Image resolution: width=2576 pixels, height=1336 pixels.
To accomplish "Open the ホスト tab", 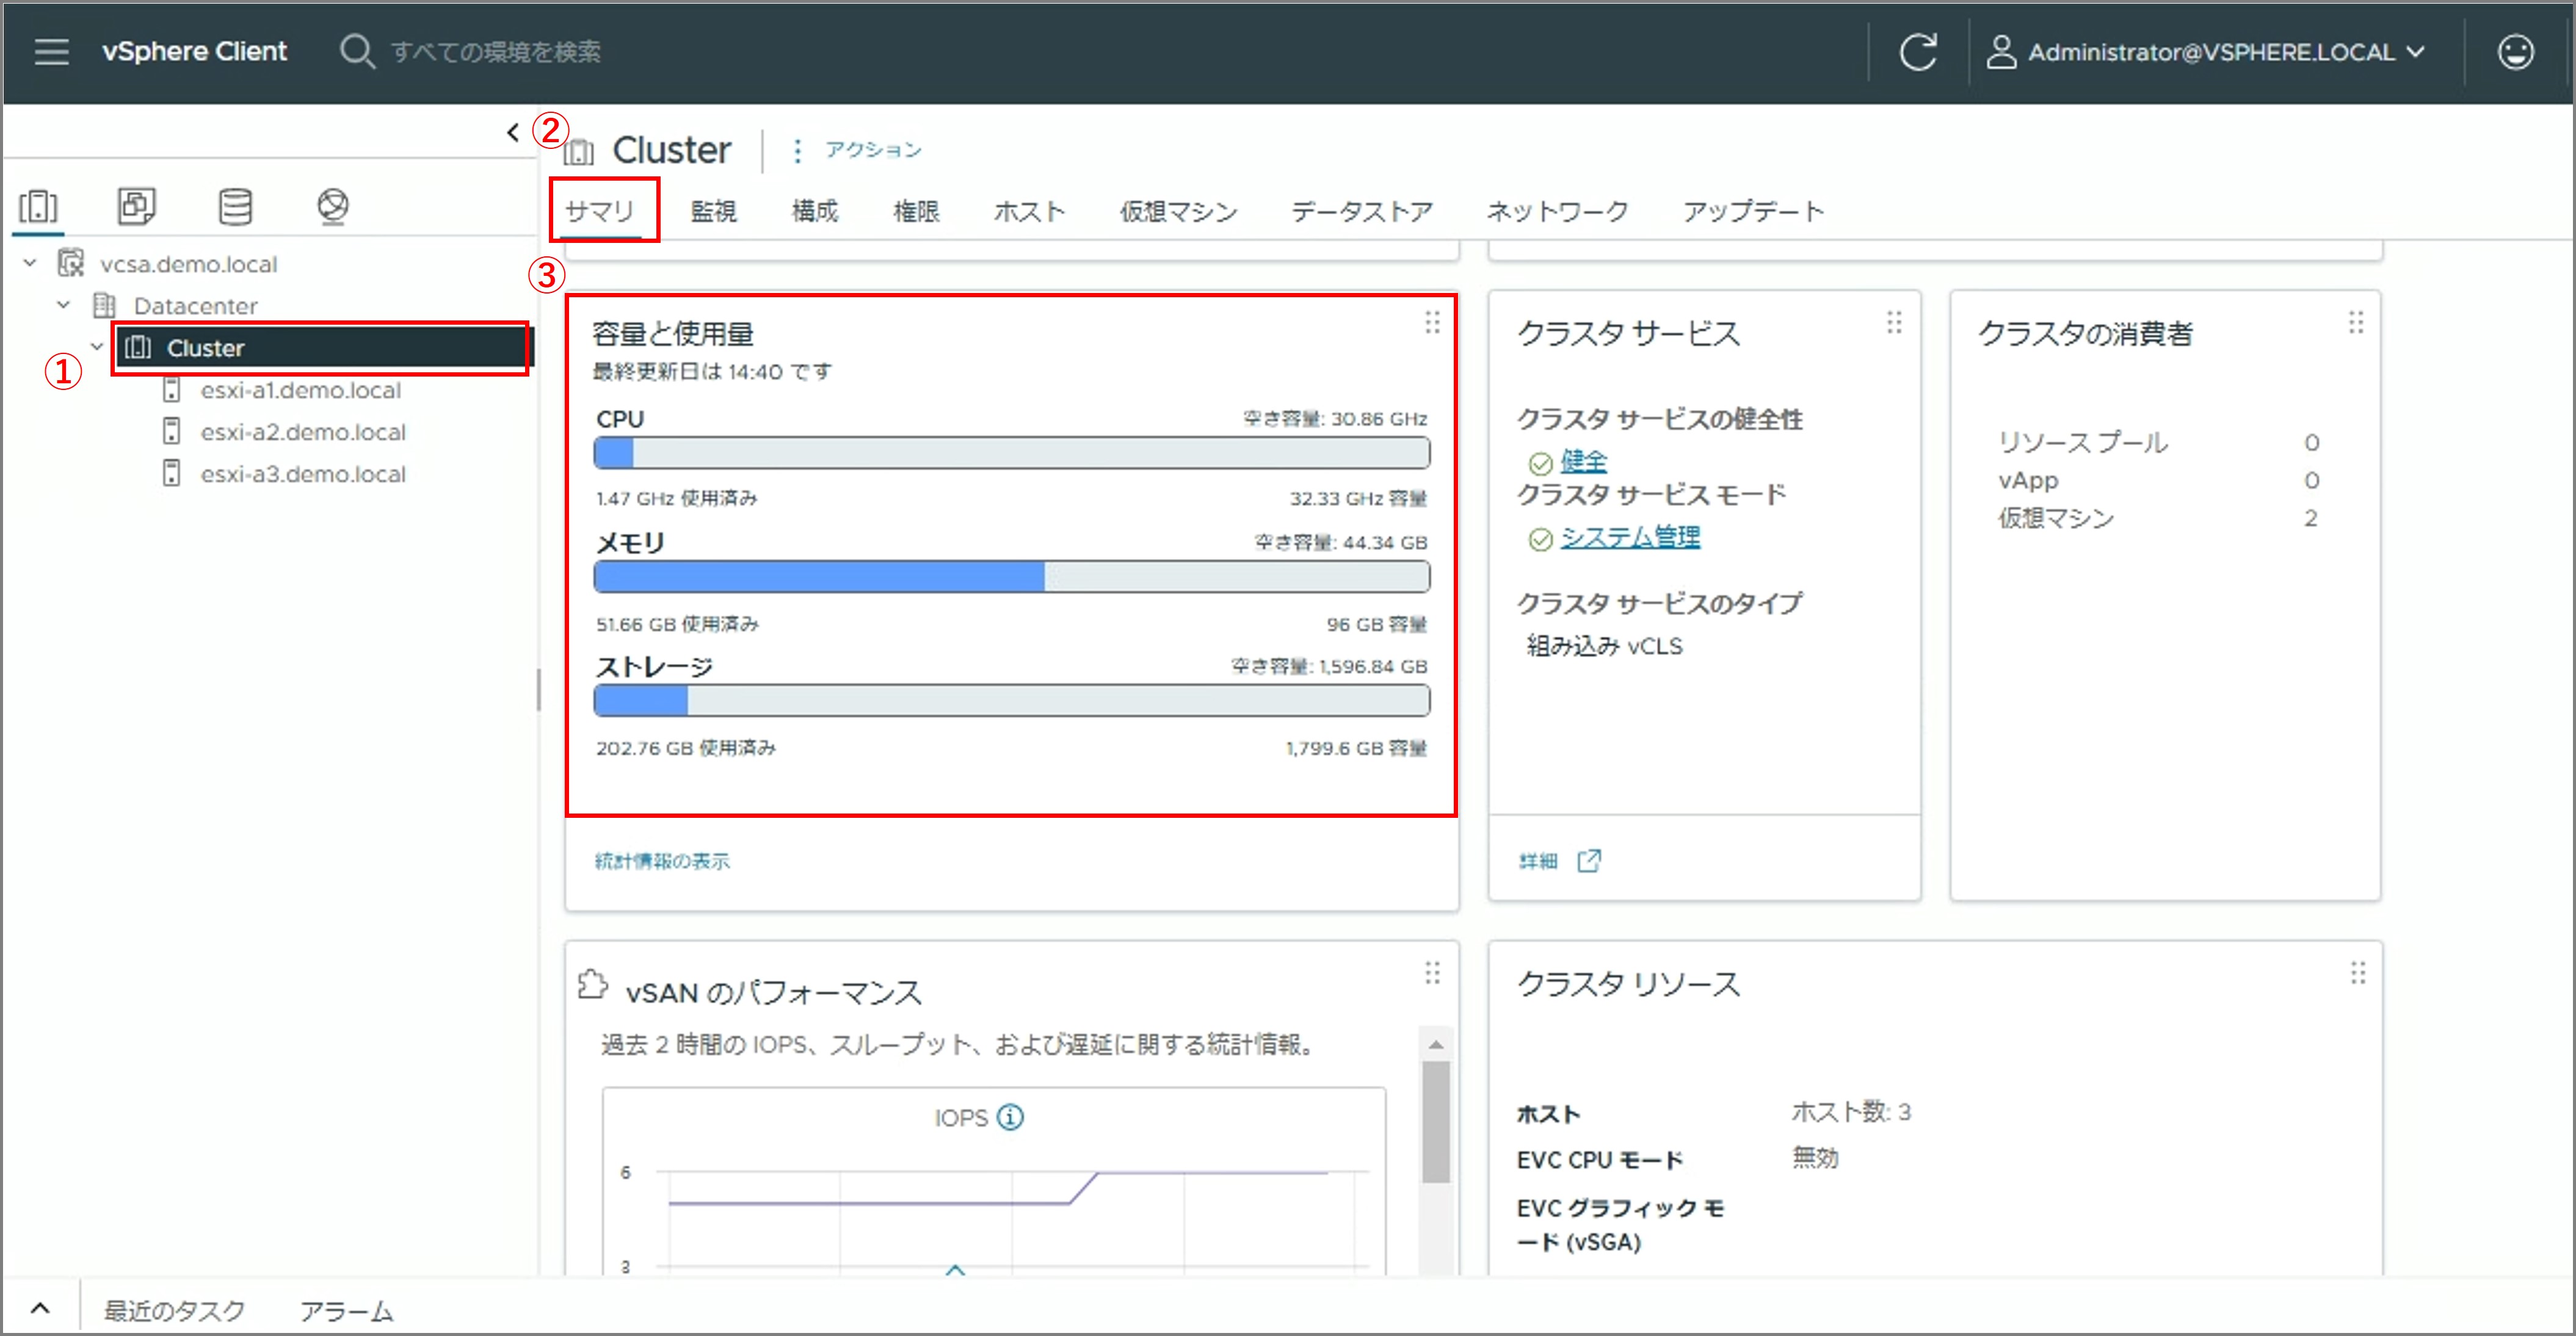I will tap(1030, 211).
